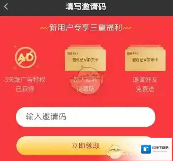
Task: Click the 立即领取 yellow button
Action: [85, 146]
